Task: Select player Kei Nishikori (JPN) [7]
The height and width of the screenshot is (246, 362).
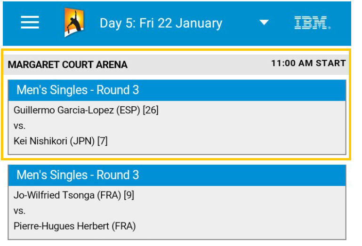Action: tap(60, 141)
